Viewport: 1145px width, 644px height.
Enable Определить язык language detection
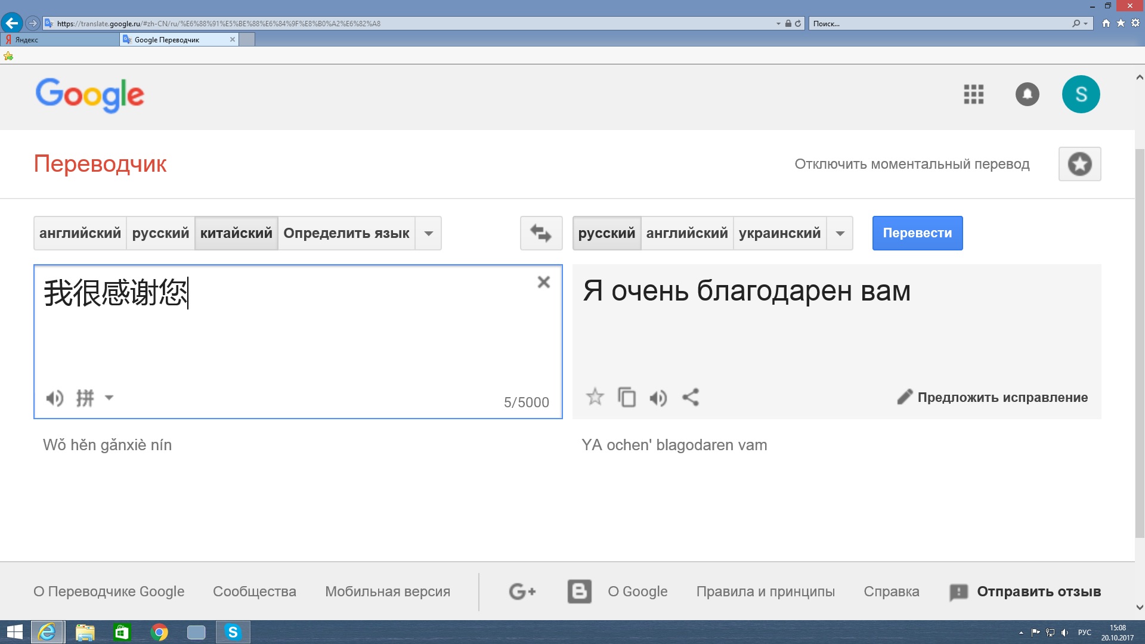pyautogui.click(x=346, y=233)
